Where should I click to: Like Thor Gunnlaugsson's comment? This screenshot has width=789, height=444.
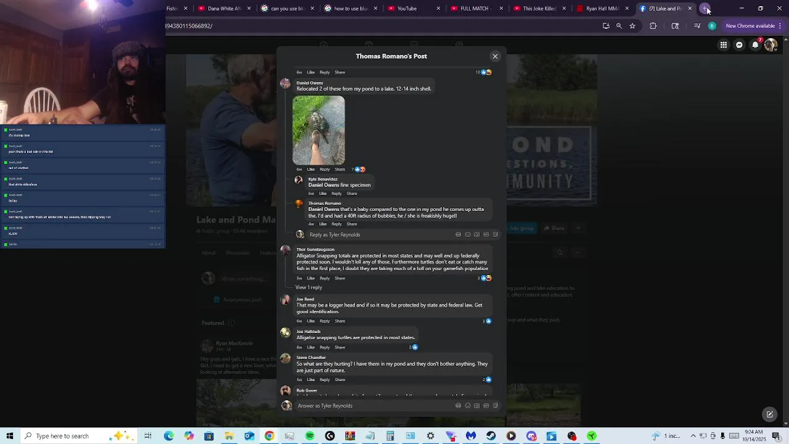[311, 278]
